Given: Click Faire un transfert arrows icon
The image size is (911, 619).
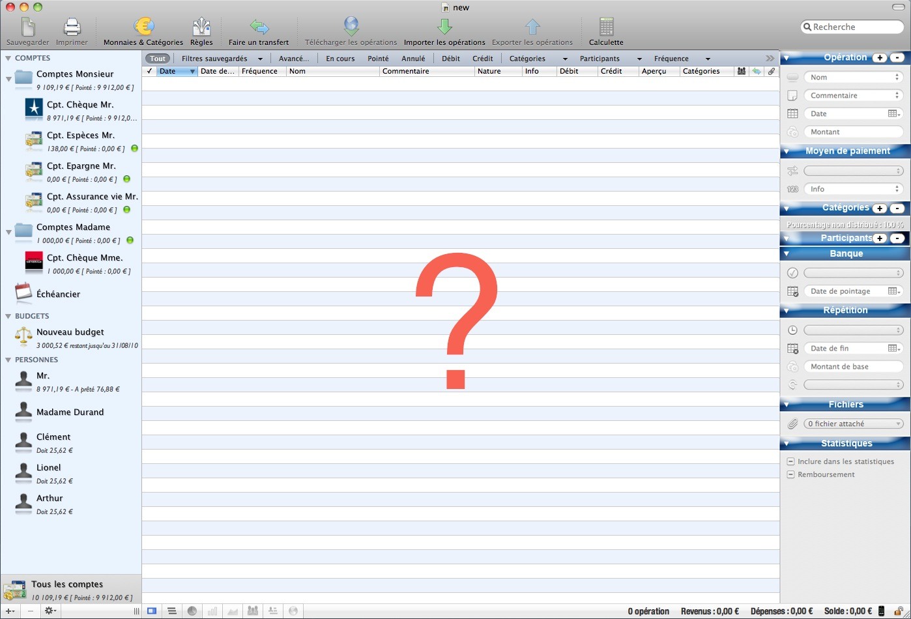Looking at the screenshot, I should (259, 27).
